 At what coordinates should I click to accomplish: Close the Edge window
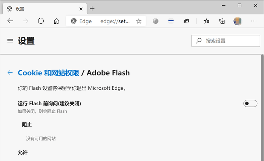(x=255, y=5)
